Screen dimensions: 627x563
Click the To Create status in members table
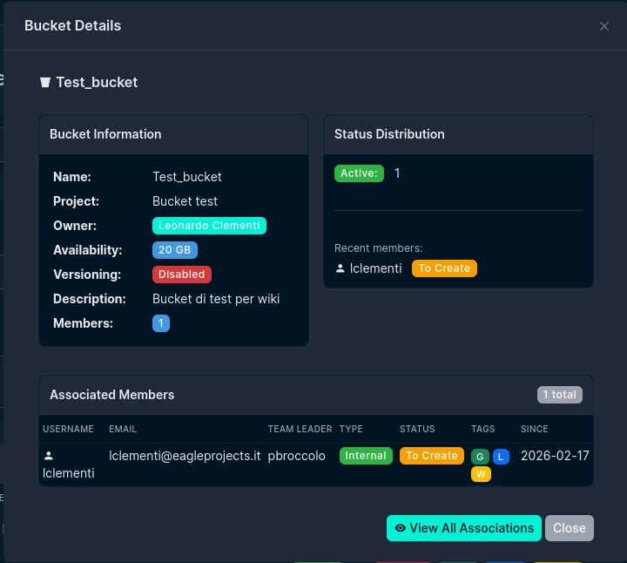431,456
